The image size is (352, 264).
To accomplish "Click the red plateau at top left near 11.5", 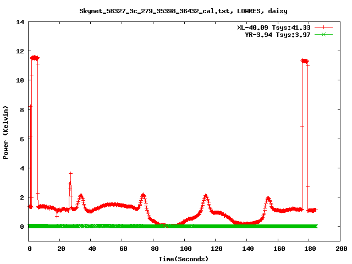I will point(35,58).
